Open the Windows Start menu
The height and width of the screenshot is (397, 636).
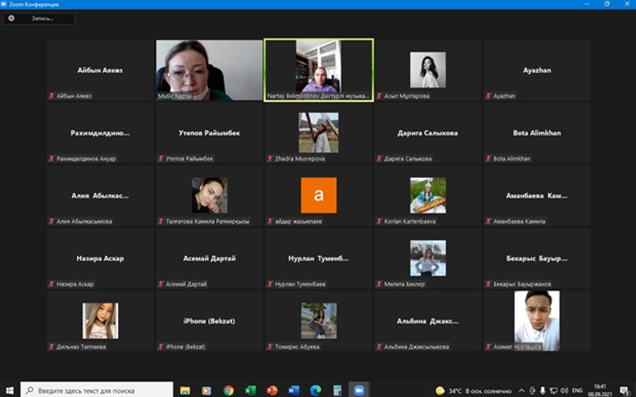pyautogui.click(x=9, y=390)
